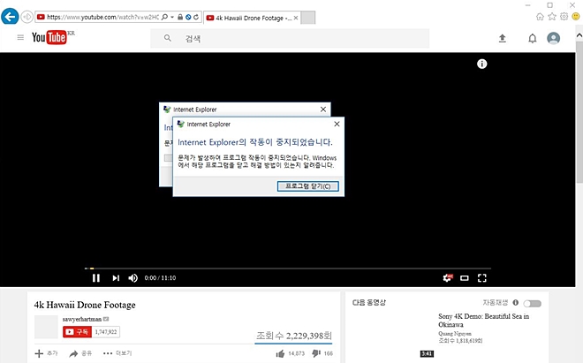Close the front Internet Explorer error dialog
This screenshot has height=363, width=583.
coord(337,124)
